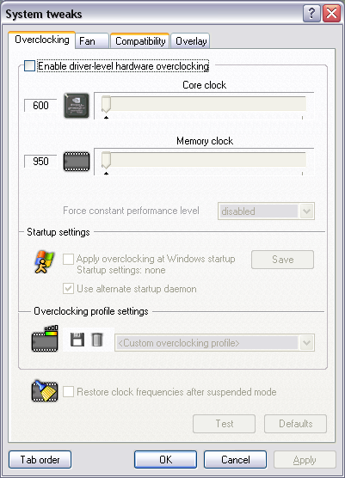This screenshot has width=345, height=478.
Task: Close the System tweaks dialog
Action: (331, 14)
